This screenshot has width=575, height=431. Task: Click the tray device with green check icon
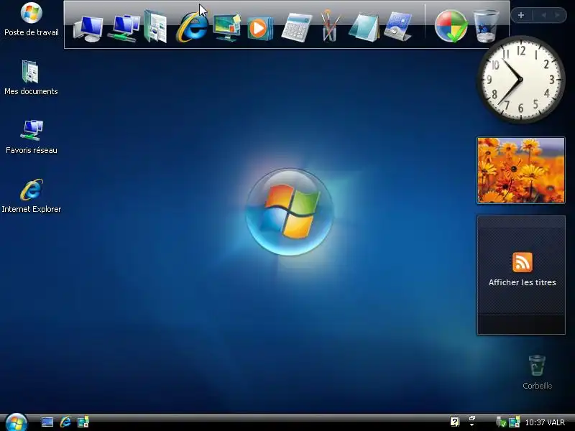[x=501, y=422]
